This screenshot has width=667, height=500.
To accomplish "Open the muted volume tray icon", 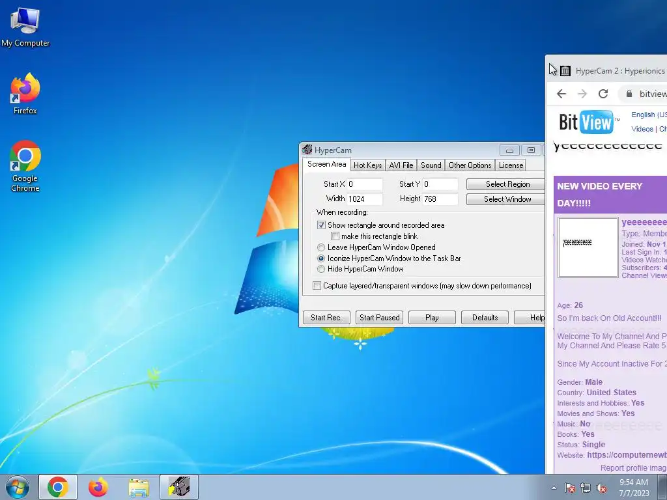I will tap(601, 488).
